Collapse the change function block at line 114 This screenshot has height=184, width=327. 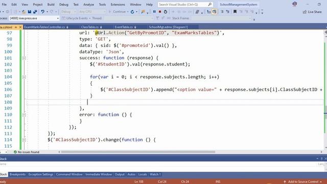[24, 140]
